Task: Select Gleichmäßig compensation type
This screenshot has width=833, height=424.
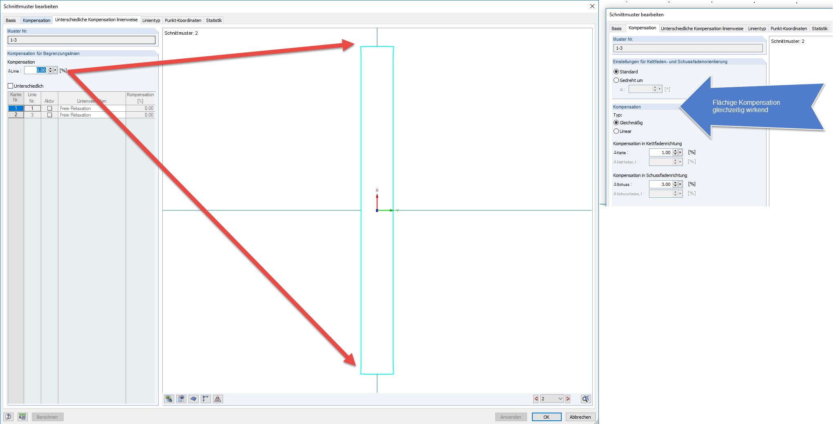Action: (616, 123)
